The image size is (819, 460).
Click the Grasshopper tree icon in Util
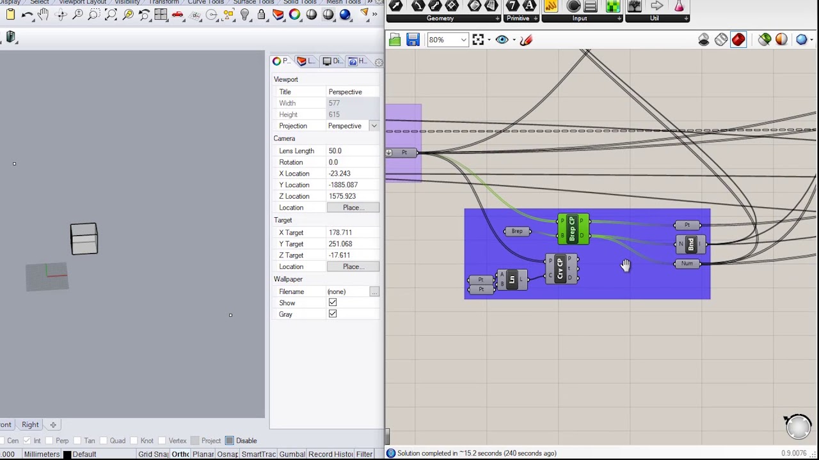click(x=634, y=6)
